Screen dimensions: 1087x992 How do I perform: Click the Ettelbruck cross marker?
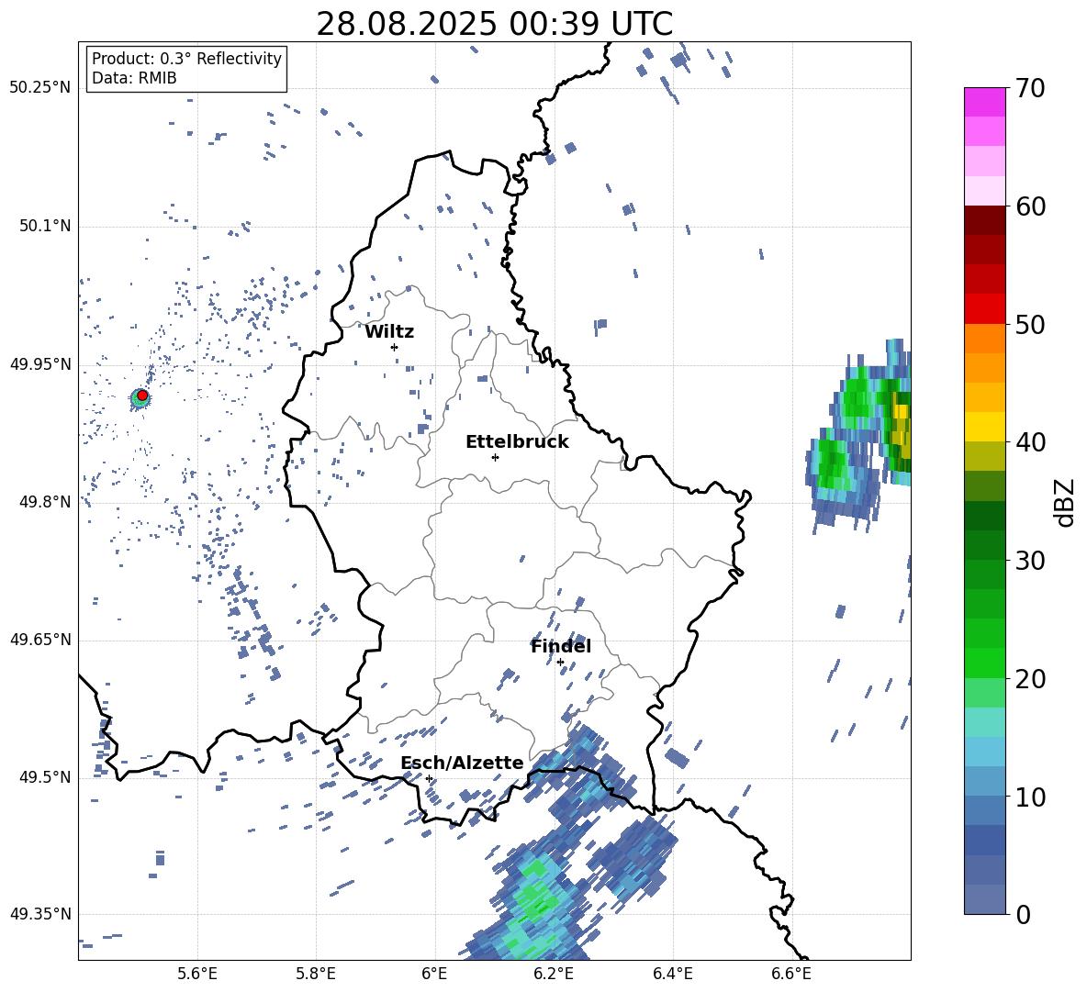tap(495, 457)
